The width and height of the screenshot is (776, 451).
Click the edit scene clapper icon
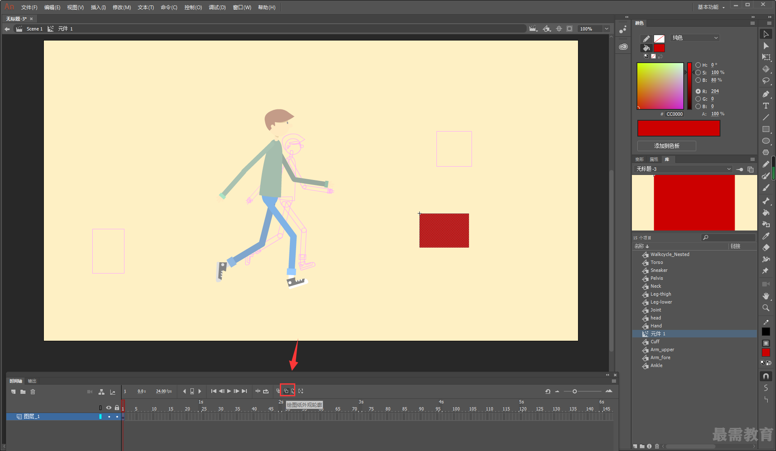tap(533, 29)
